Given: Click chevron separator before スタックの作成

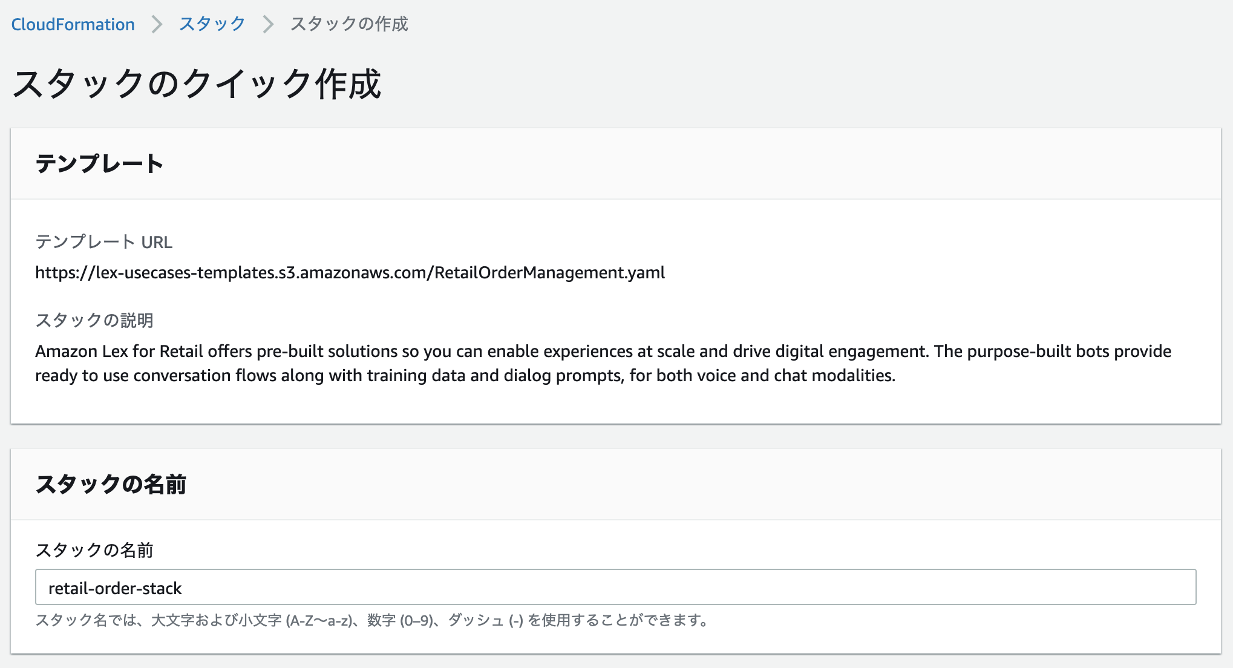Looking at the screenshot, I should pos(268,24).
